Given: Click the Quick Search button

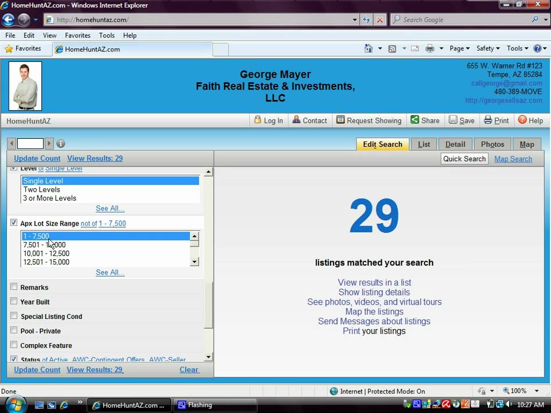Looking at the screenshot, I should (x=464, y=159).
